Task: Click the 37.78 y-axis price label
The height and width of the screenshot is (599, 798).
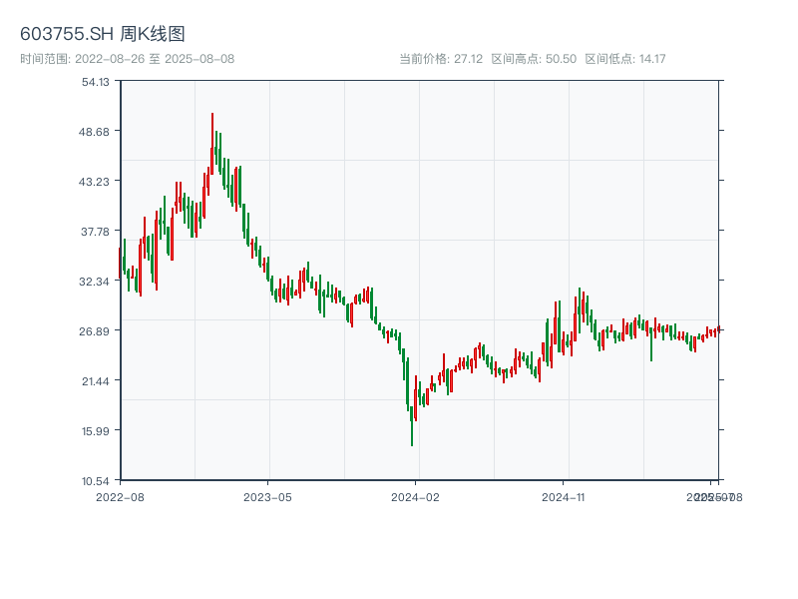Action: [x=96, y=232]
